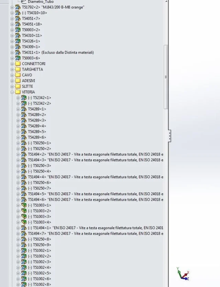Select (-) T51002<3> in the tree
This screenshot has height=287, width=220.
tap(40, 262)
